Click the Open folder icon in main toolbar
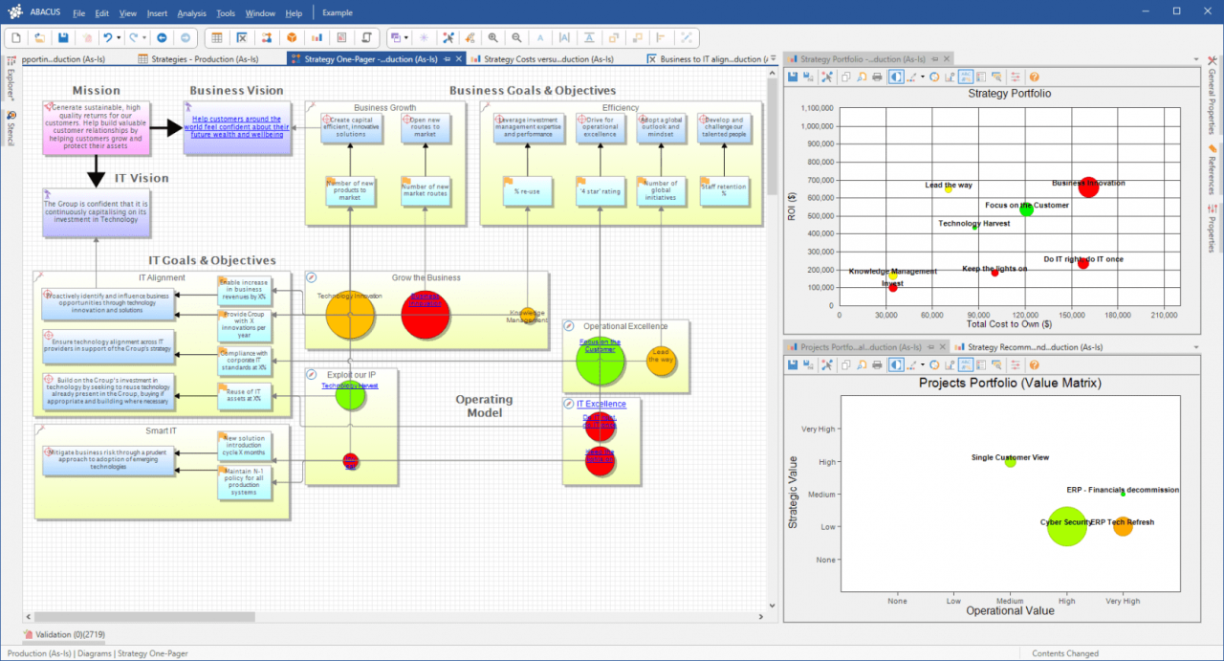 [40, 37]
